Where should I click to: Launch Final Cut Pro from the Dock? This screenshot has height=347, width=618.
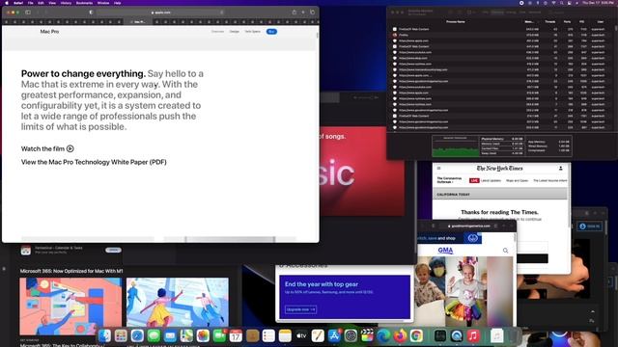(x=367, y=335)
